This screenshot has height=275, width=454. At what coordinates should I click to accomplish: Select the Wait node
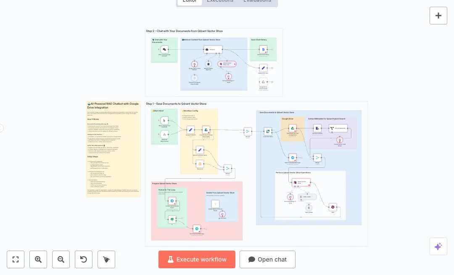(333, 207)
